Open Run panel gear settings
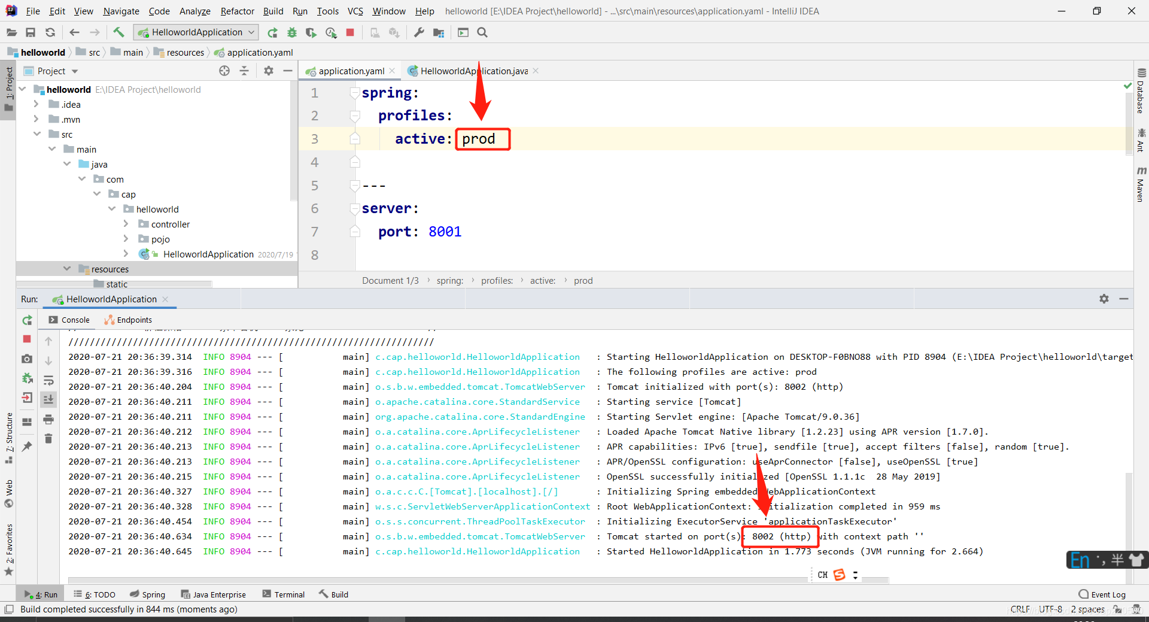The height and width of the screenshot is (622, 1149). 1104,299
